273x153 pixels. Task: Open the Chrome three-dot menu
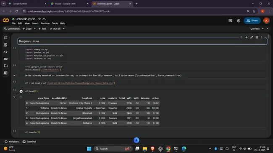tap(269, 11)
